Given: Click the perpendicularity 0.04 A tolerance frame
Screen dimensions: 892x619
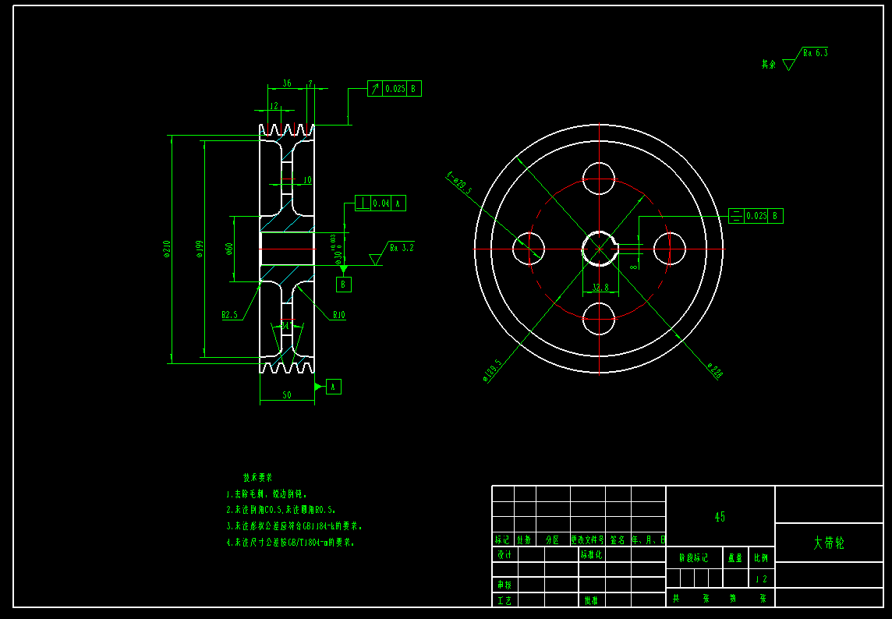Looking at the screenshot, I should coord(380,203).
